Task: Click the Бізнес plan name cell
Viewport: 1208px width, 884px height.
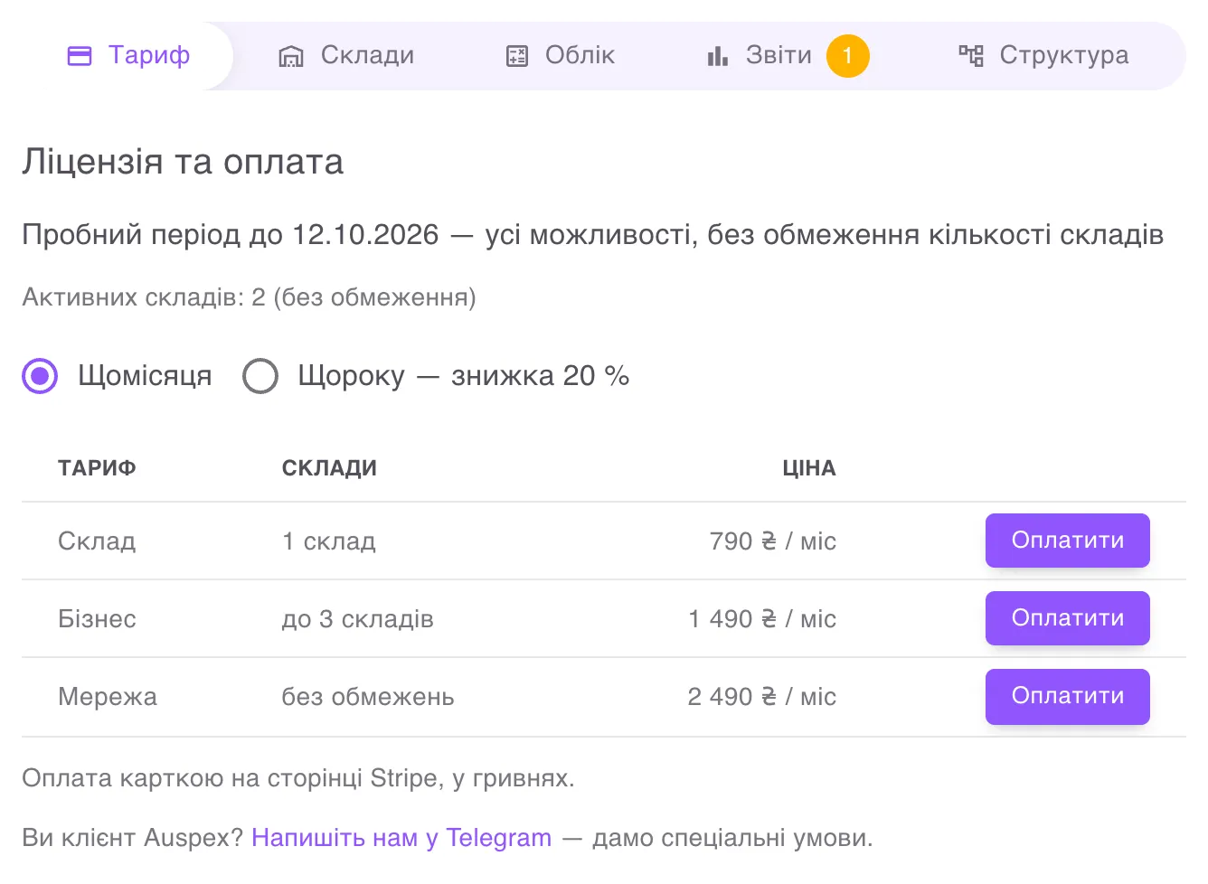Action: pos(97,619)
